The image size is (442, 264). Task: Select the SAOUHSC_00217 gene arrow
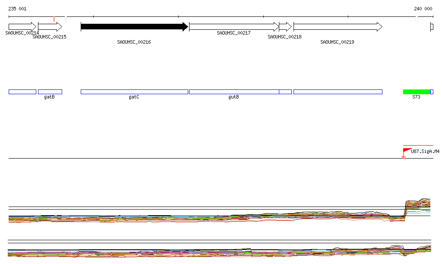coord(234,27)
